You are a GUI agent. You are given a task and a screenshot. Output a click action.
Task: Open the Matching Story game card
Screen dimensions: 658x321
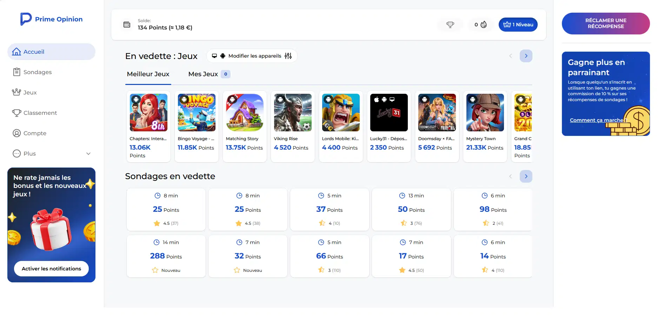tap(245, 126)
